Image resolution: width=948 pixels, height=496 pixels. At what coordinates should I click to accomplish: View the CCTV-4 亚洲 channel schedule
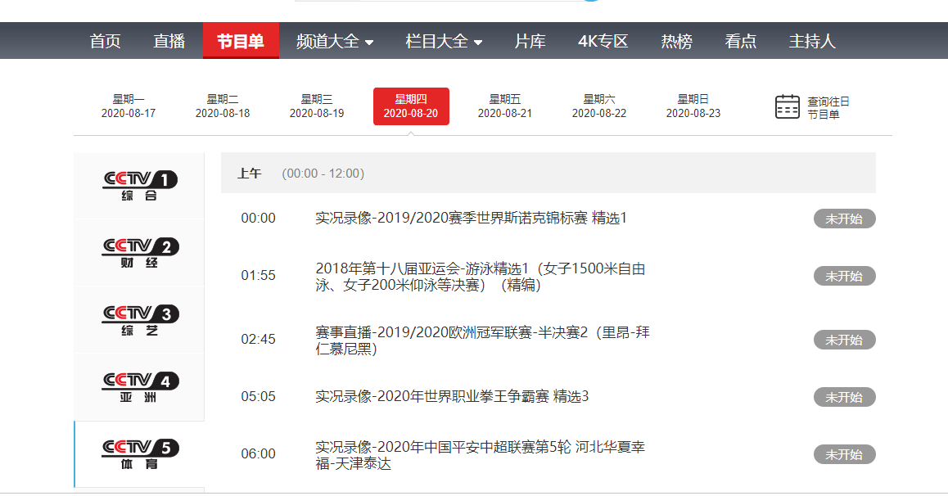coord(138,386)
